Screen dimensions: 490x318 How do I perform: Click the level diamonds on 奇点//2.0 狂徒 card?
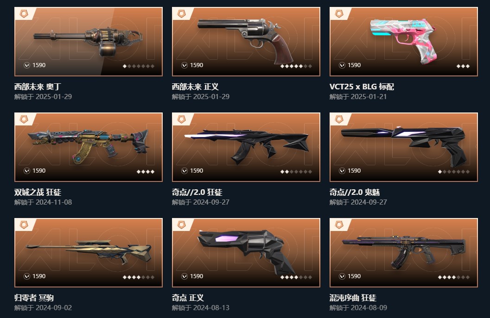point(296,172)
